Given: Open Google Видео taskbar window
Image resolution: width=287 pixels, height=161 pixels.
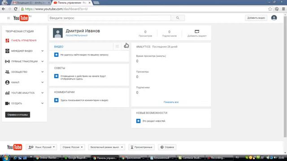Looking at the screenshot, I should click(x=77, y=158).
